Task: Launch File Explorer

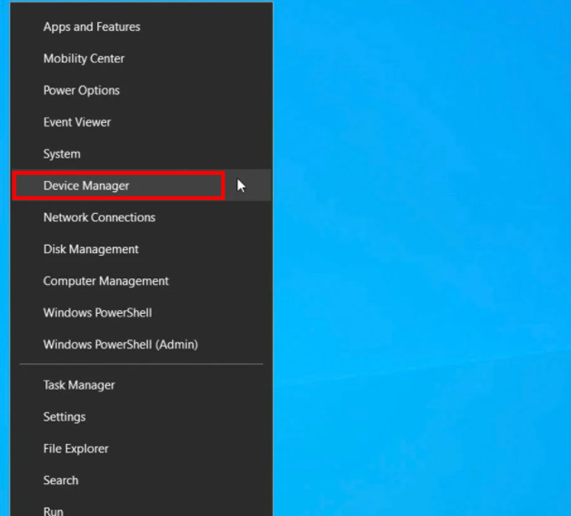Action: coord(75,449)
